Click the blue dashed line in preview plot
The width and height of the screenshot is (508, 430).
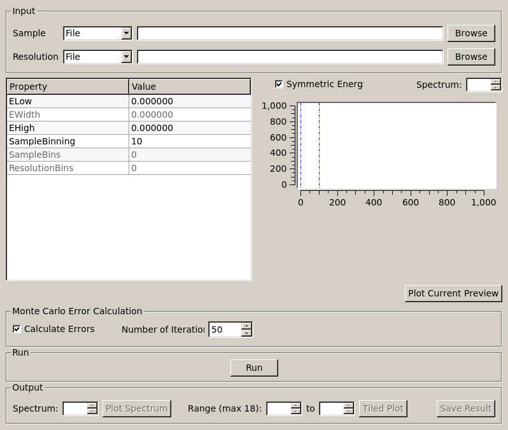point(300,145)
